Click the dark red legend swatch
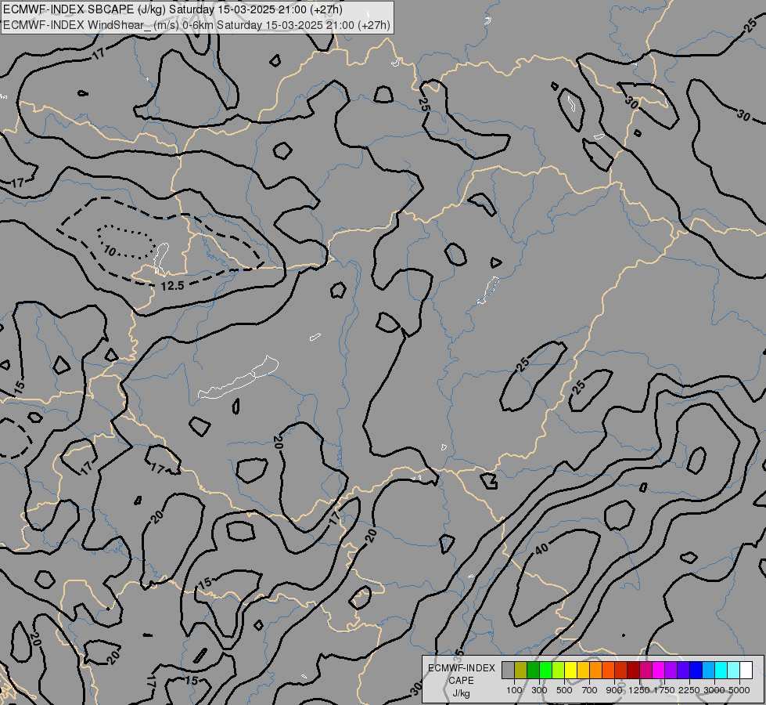The image size is (766, 705). point(634,671)
